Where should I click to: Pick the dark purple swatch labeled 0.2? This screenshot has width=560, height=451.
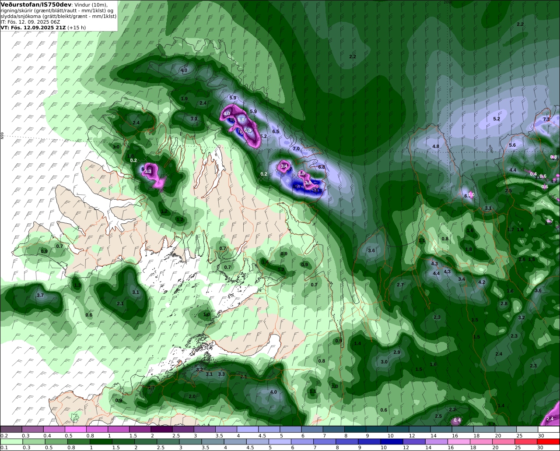11,429
